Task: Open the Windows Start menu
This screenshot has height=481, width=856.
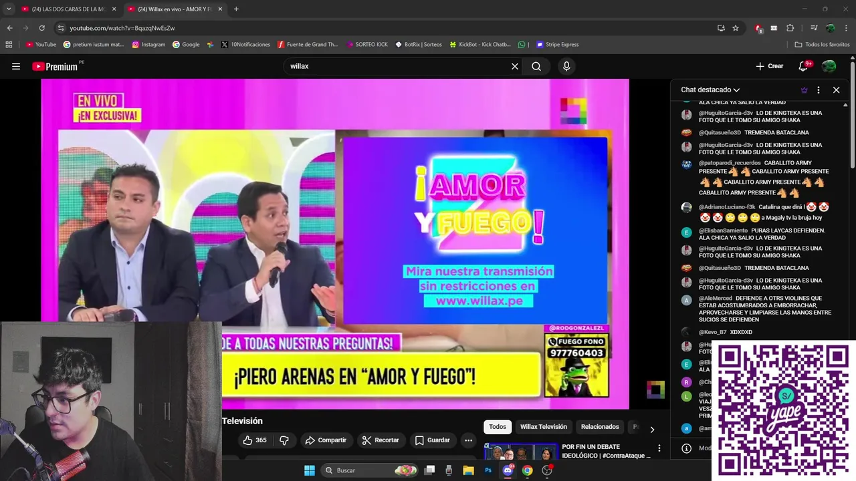Action: [310, 470]
